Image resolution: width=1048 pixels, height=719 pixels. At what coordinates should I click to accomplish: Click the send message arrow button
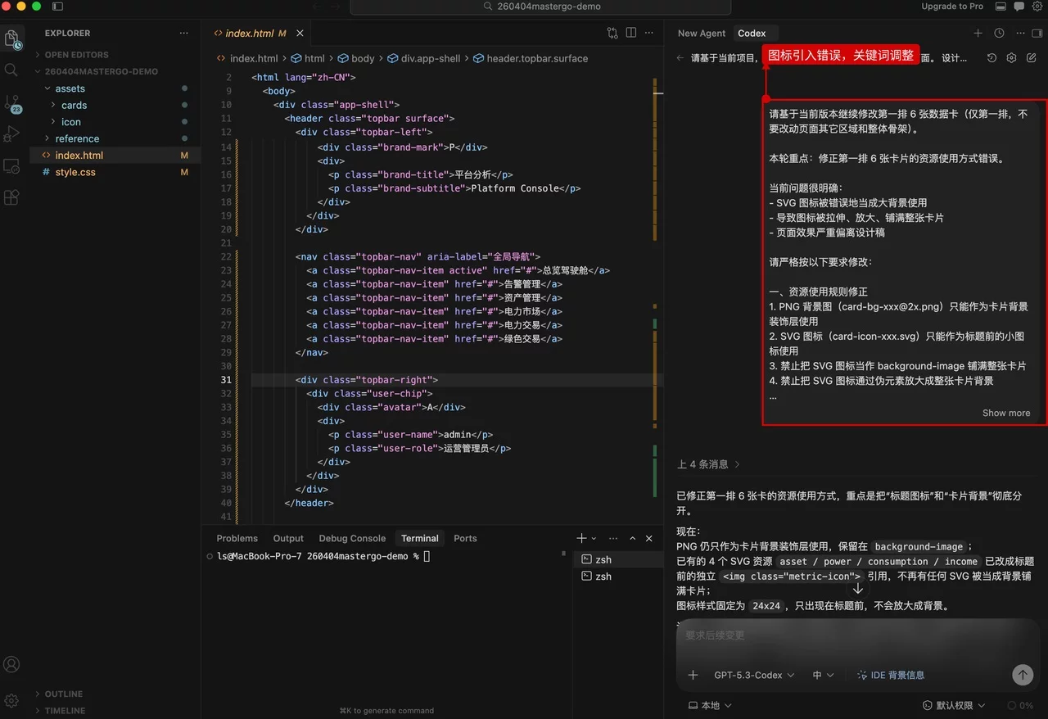1023,675
